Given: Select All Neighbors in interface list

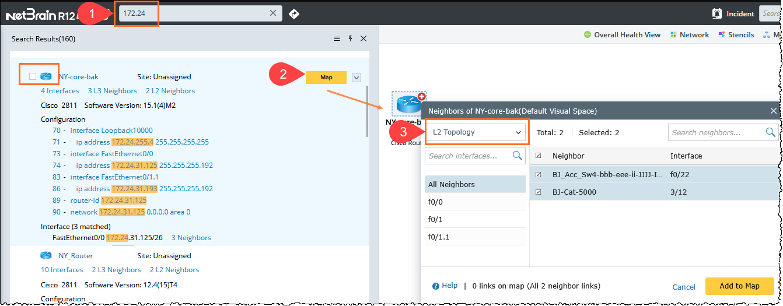Looking at the screenshot, I should tap(475, 184).
